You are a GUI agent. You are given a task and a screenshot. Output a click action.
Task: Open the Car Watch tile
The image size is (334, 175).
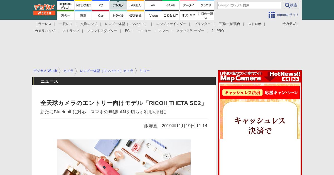pos(101,15)
